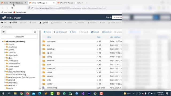Image resolution: width=171 pixels, height=96 pixels.
Task: Select the public folder icon
Action: 44,65
